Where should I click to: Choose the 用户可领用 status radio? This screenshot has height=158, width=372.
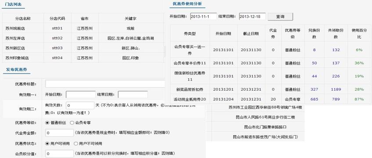47,144
